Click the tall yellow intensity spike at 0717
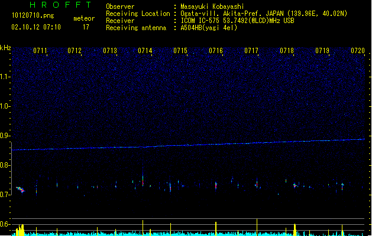The height and width of the screenshot is (236, 372). pyautogui.click(x=257, y=227)
